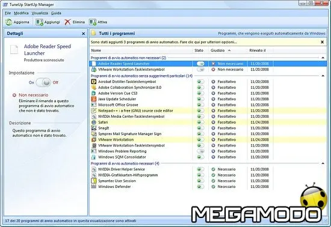Click the NVIDIA Media Center icon
This screenshot has width=331, height=227.
(94, 117)
